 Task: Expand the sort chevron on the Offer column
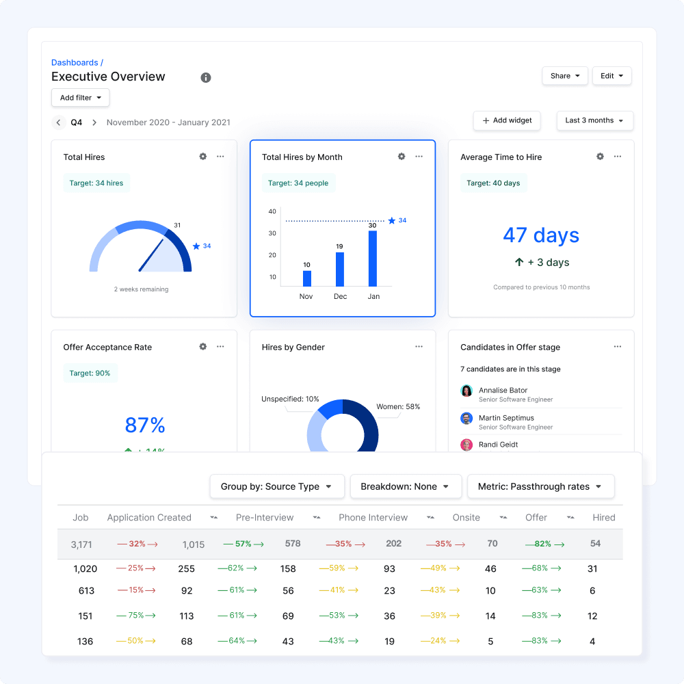point(570,518)
